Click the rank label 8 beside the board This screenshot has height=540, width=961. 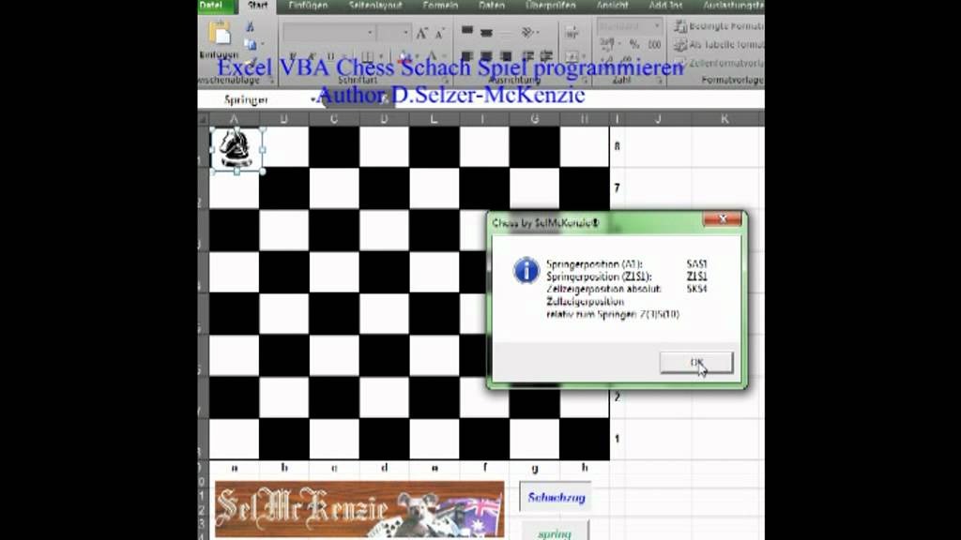click(x=618, y=146)
